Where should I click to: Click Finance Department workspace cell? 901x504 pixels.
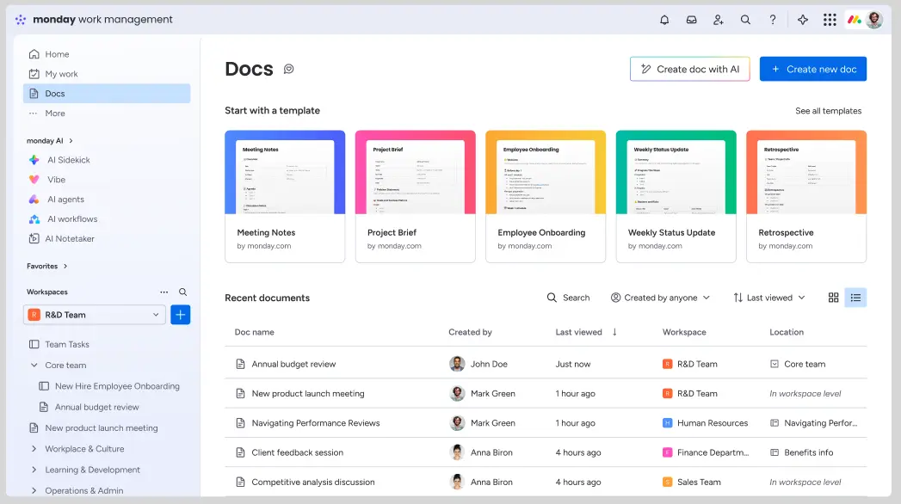[706, 452]
